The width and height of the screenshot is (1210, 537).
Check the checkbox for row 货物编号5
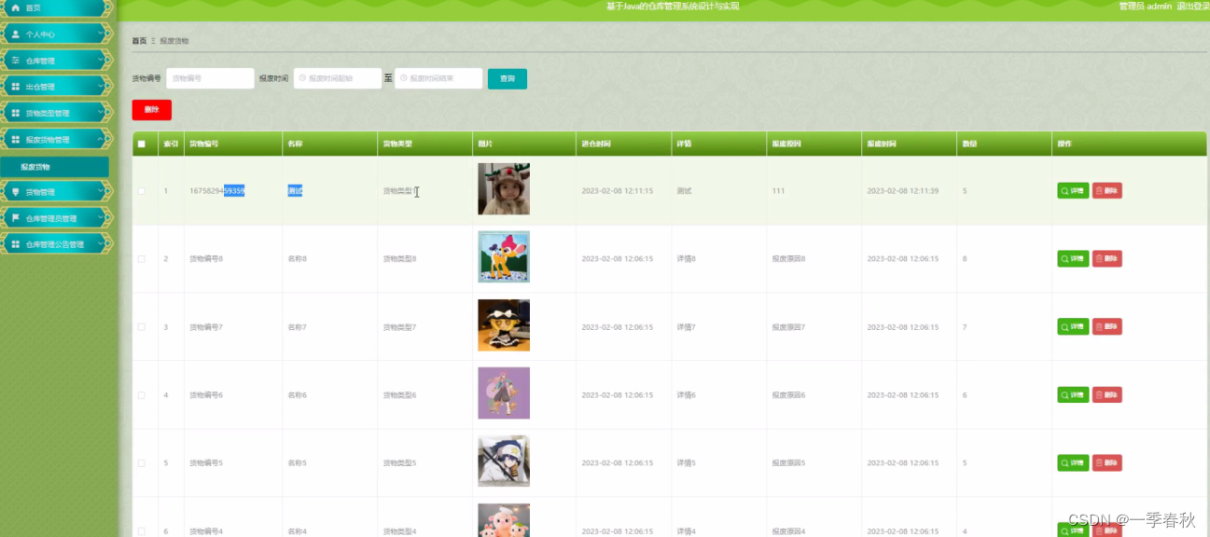click(142, 463)
